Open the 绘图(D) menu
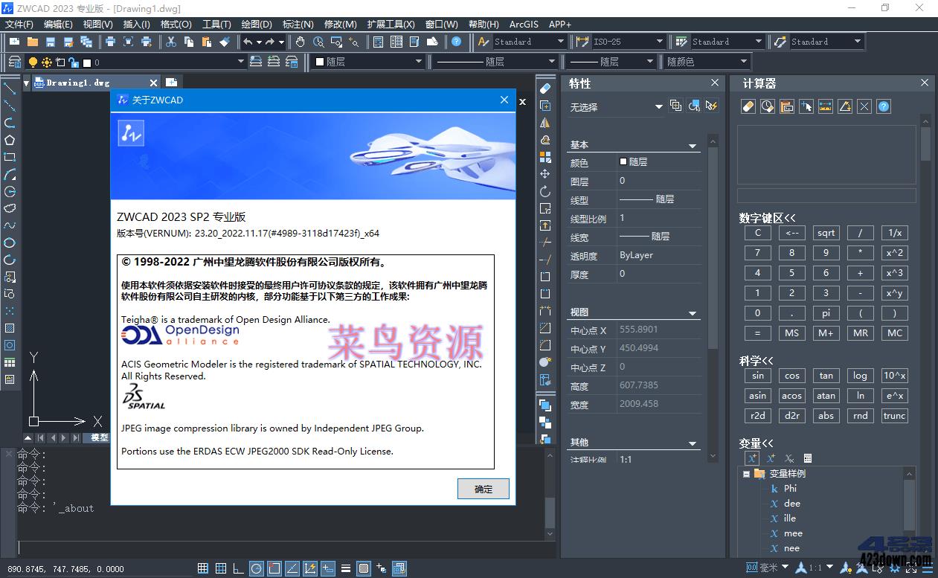The image size is (938, 578). 257,24
